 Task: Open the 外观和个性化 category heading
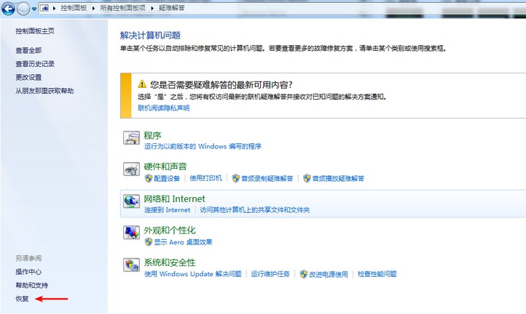[170, 230]
